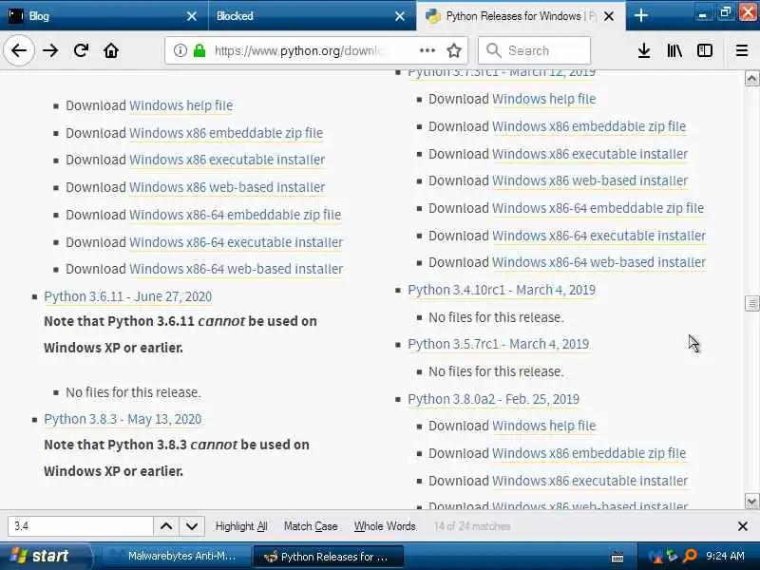Viewport: 760px width, 570px height.
Task: Close the Python Releases tab
Action: point(609,16)
